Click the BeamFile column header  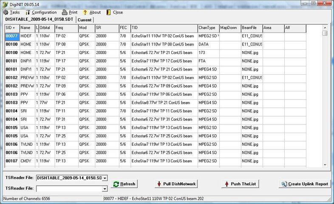point(252,28)
